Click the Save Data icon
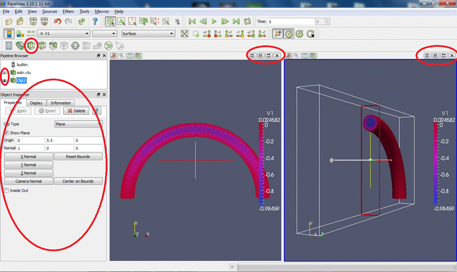This screenshot has height=272, width=457. pos(20,21)
